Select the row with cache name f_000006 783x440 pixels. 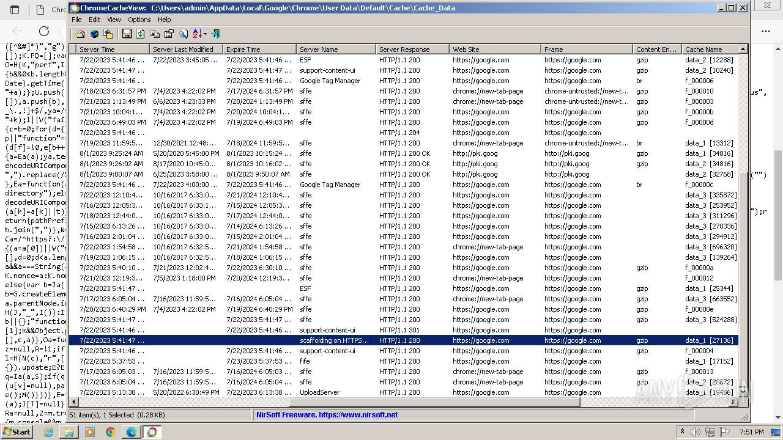[x=404, y=81]
